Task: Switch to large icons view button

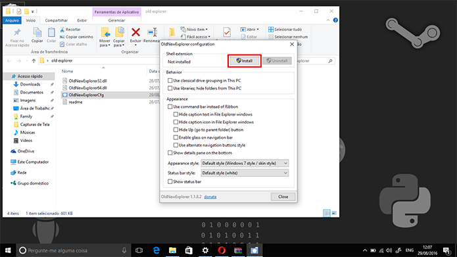Action: [334, 214]
